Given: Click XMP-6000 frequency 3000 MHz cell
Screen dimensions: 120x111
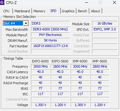Looking at the screenshot, I should (x=80, y=66).
